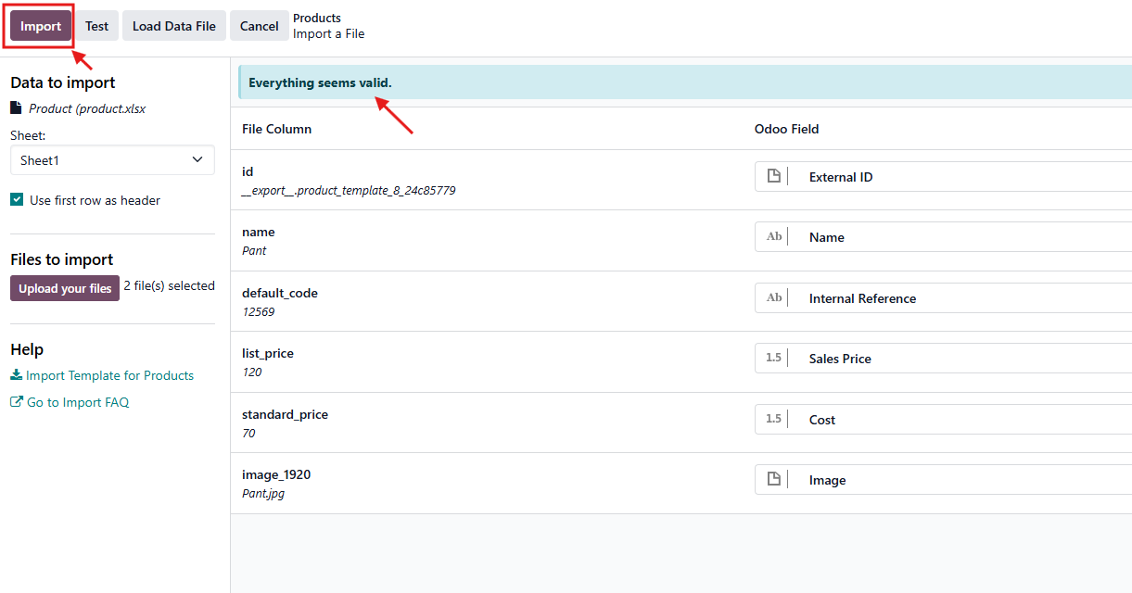1132x593 pixels.
Task: Click the 1.5 number icon for Sales Price
Action: click(774, 359)
